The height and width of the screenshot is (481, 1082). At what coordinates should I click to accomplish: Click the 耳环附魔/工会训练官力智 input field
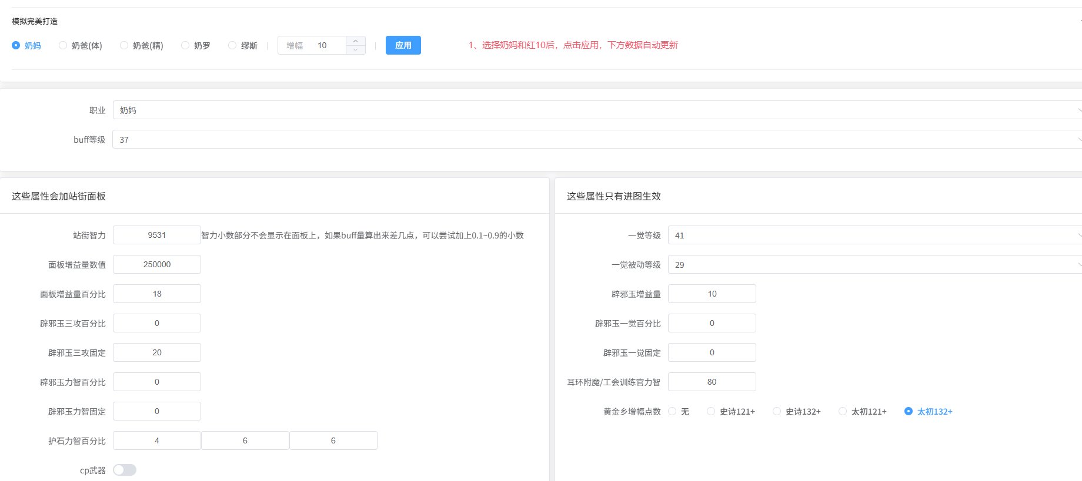[712, 382]
